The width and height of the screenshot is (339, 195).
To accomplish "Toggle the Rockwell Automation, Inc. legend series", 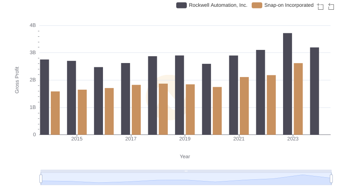I will [211, 5].
